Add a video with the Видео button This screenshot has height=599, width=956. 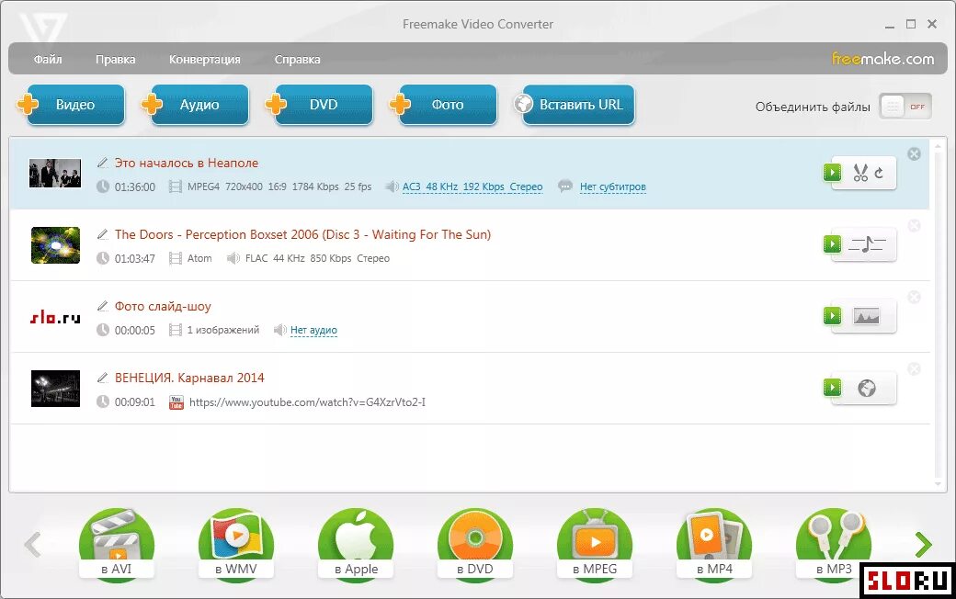[75, 105]
